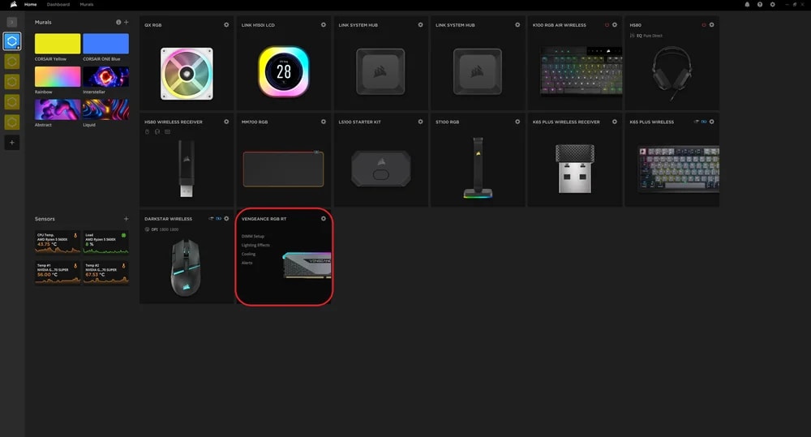Open the notifications bell icon
The image size is (811, 437).
747,4
